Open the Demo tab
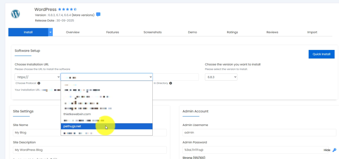This screenshot has height=159, width=339. (192, 32)
